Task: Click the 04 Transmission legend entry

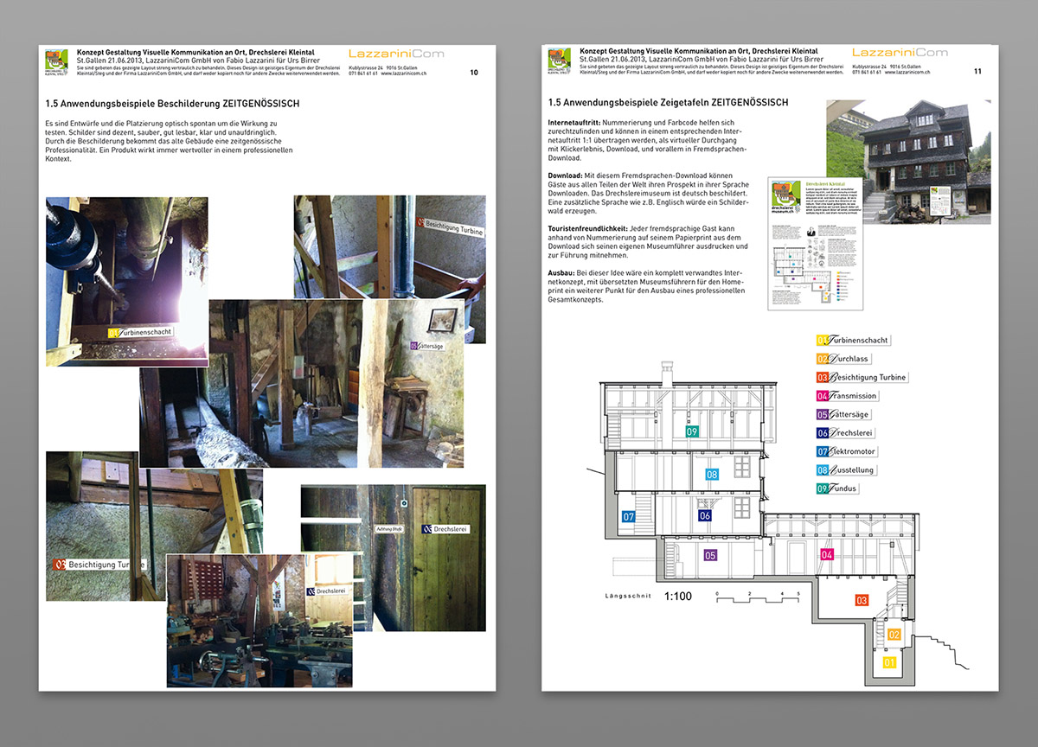Action: [x=848, y=396]
